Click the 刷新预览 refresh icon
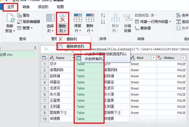The image size is (189, 127). pyautogui.click(x=11, y=18)
